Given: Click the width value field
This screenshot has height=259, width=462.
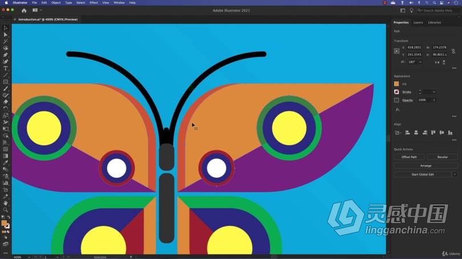Looking at the screenshot, I should click(x=439, y=47).
